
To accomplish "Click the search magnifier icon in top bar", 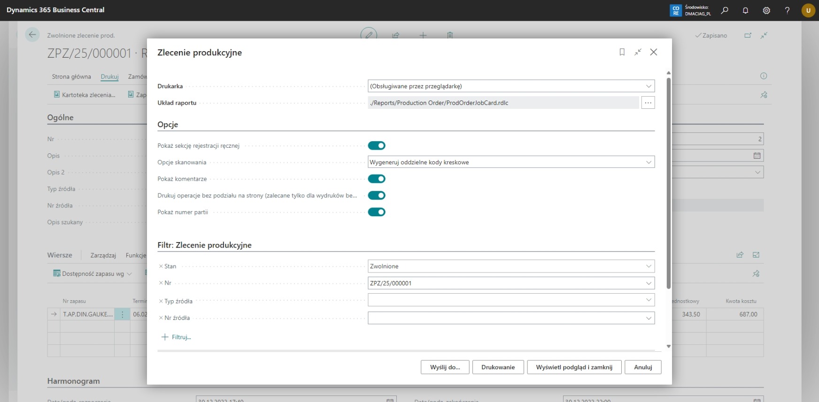I will pyautogui.click(x=725, y=10).
